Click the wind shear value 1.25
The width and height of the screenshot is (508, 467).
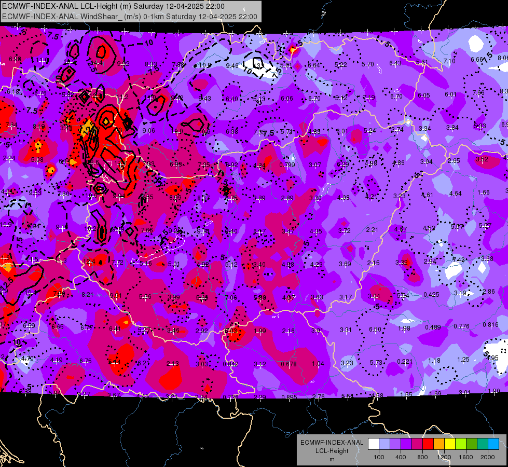click(x=463, y=359)
